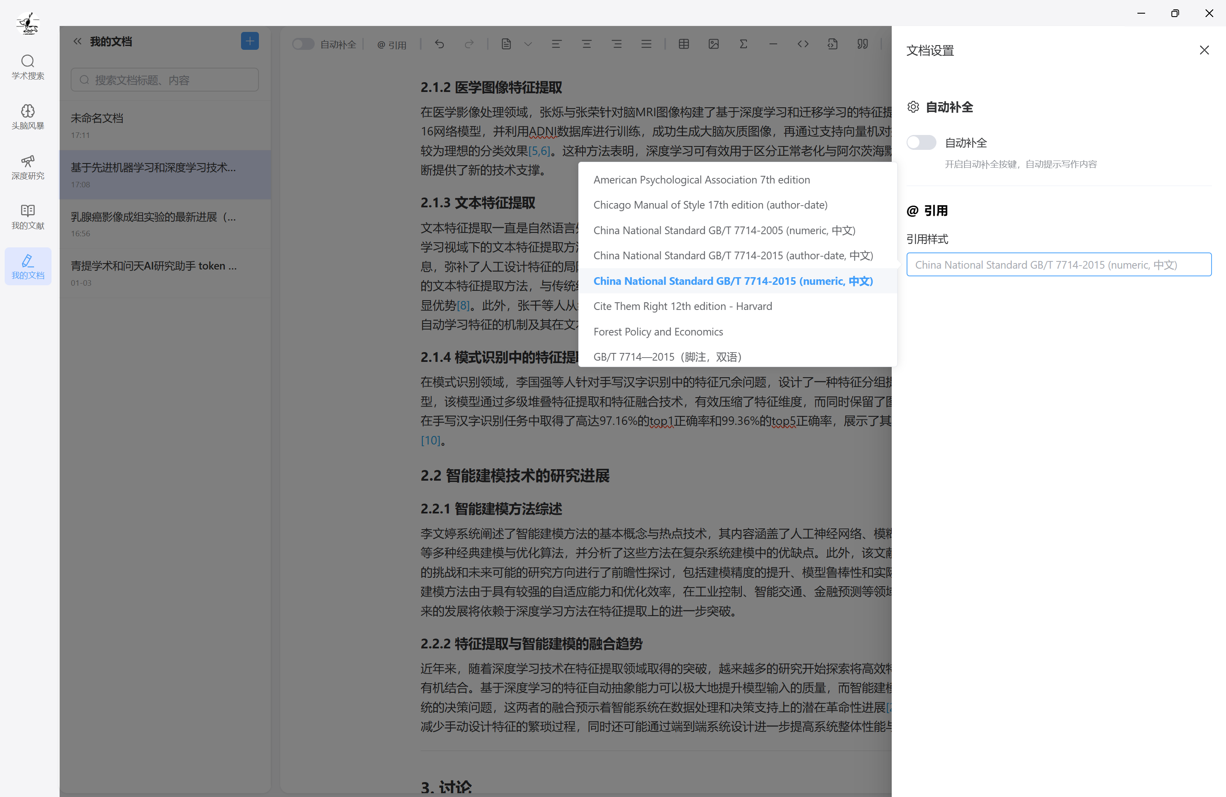The height and width of the screenshot is (797, 1226).
Task: Enable 自动补全 switch in settings panel
Action: [921, 143]
